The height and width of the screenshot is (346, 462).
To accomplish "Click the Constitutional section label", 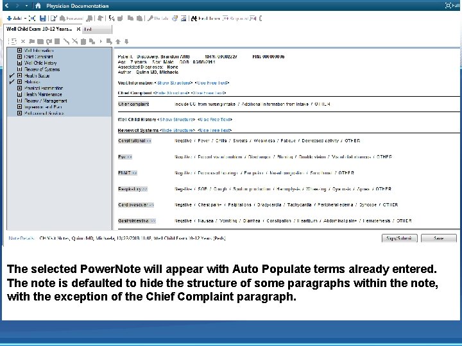I will coord(135,141).
